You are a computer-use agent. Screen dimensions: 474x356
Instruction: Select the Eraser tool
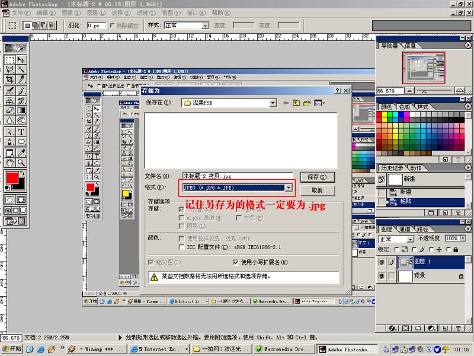(x=9, y=110)
